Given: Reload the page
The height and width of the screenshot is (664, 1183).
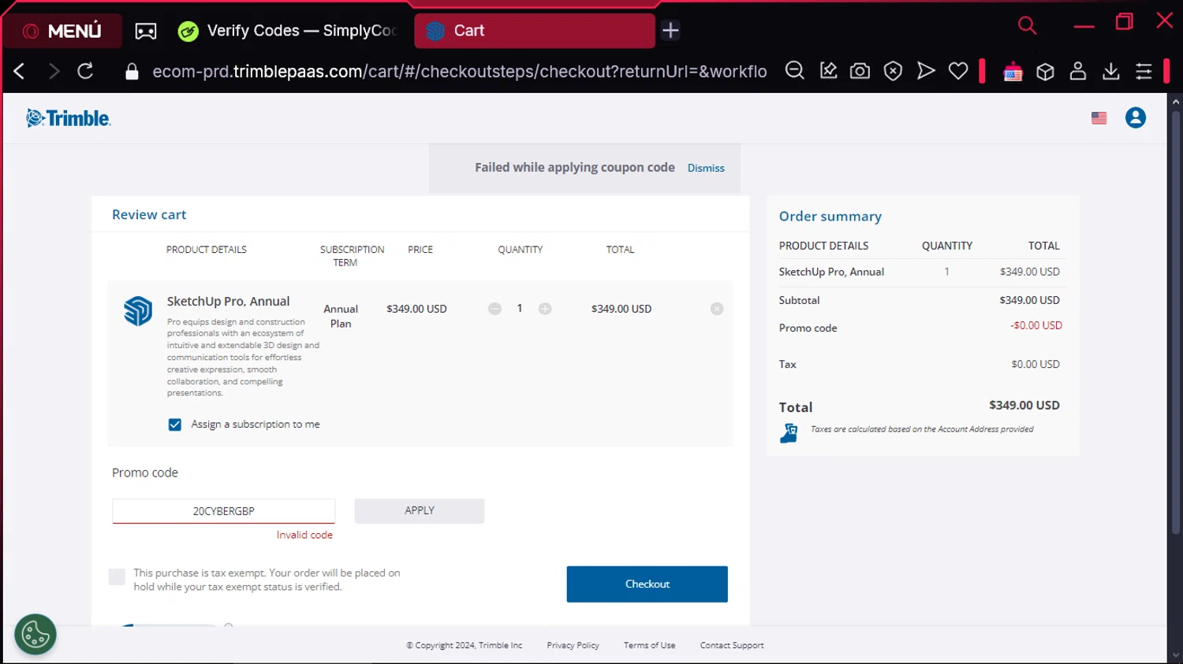Looking at the screenshot, I should (x=85, y=72).
